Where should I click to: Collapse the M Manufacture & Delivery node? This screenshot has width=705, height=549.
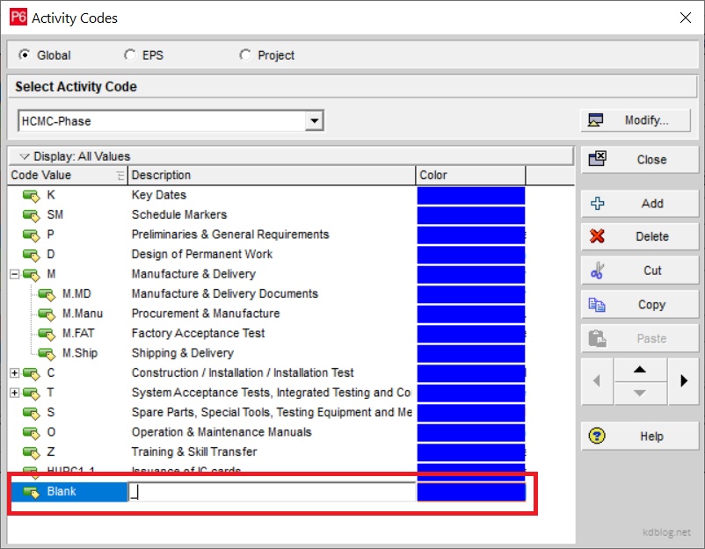point(14,274)
